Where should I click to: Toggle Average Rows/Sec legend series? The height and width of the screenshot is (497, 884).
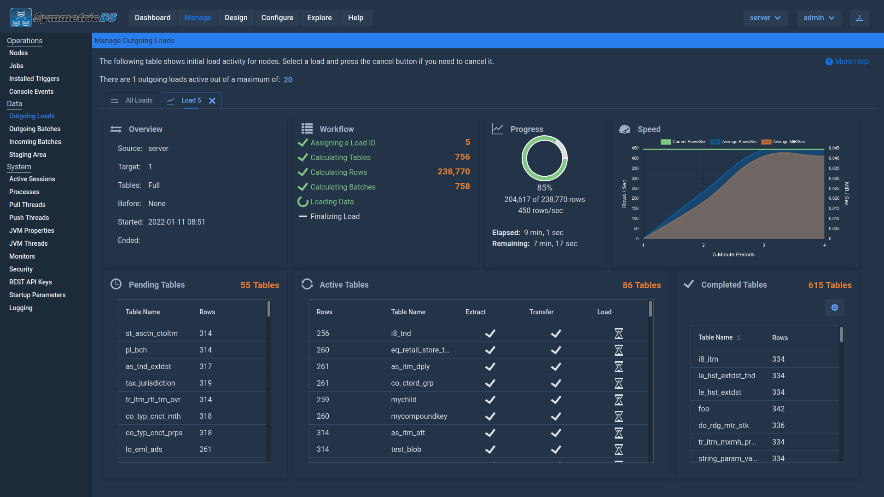coord(715,142)
